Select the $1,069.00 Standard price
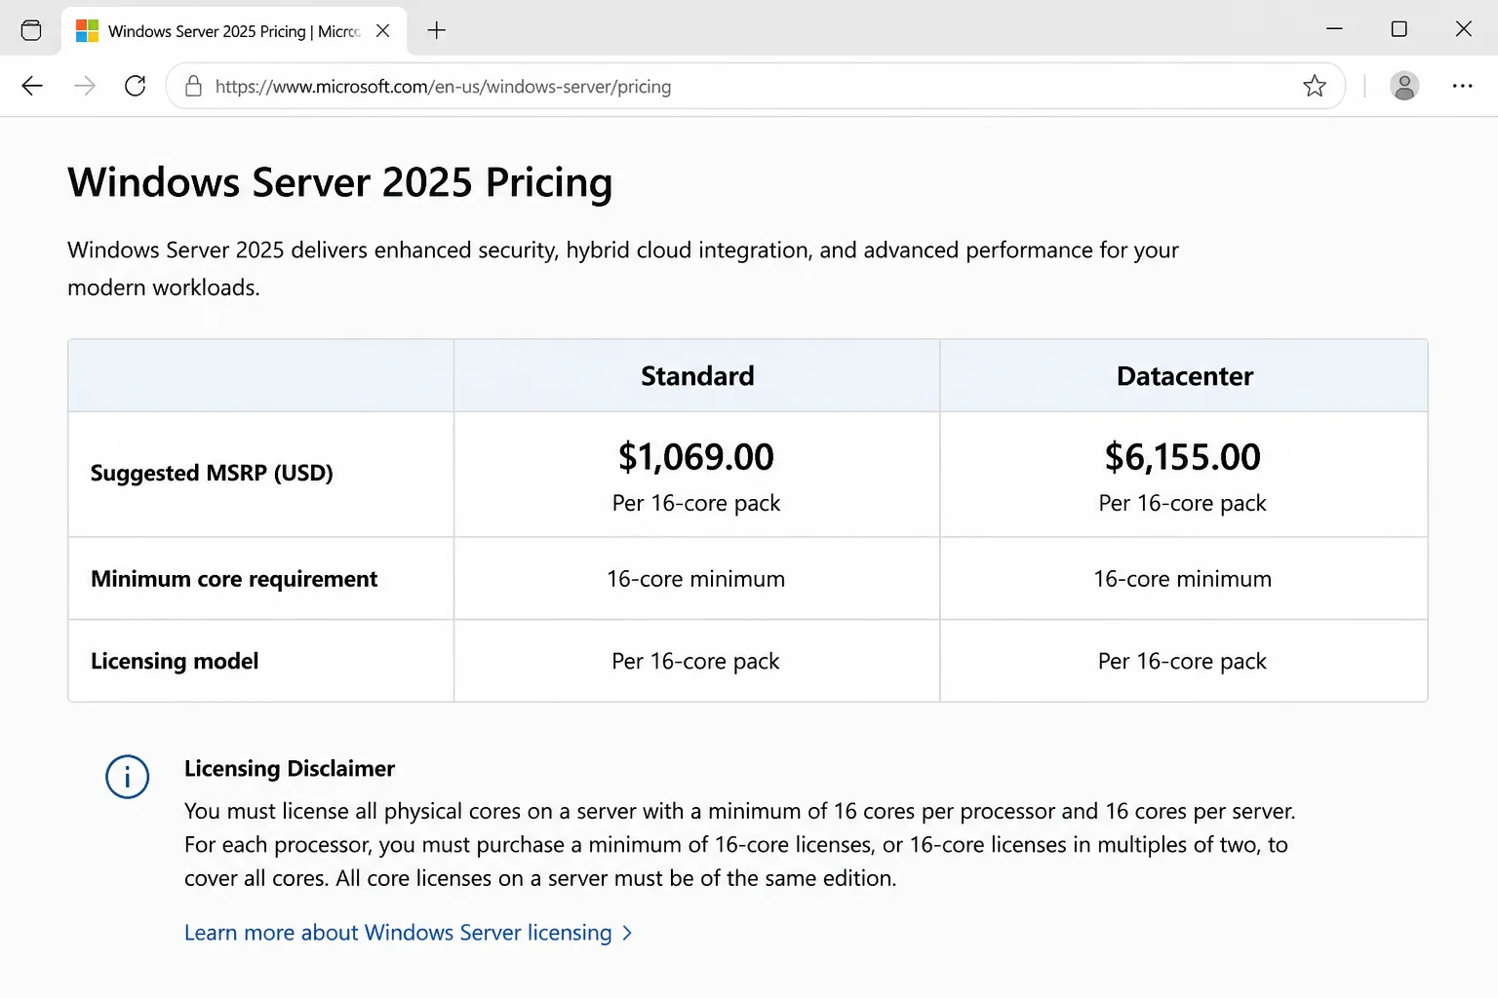 696,457
